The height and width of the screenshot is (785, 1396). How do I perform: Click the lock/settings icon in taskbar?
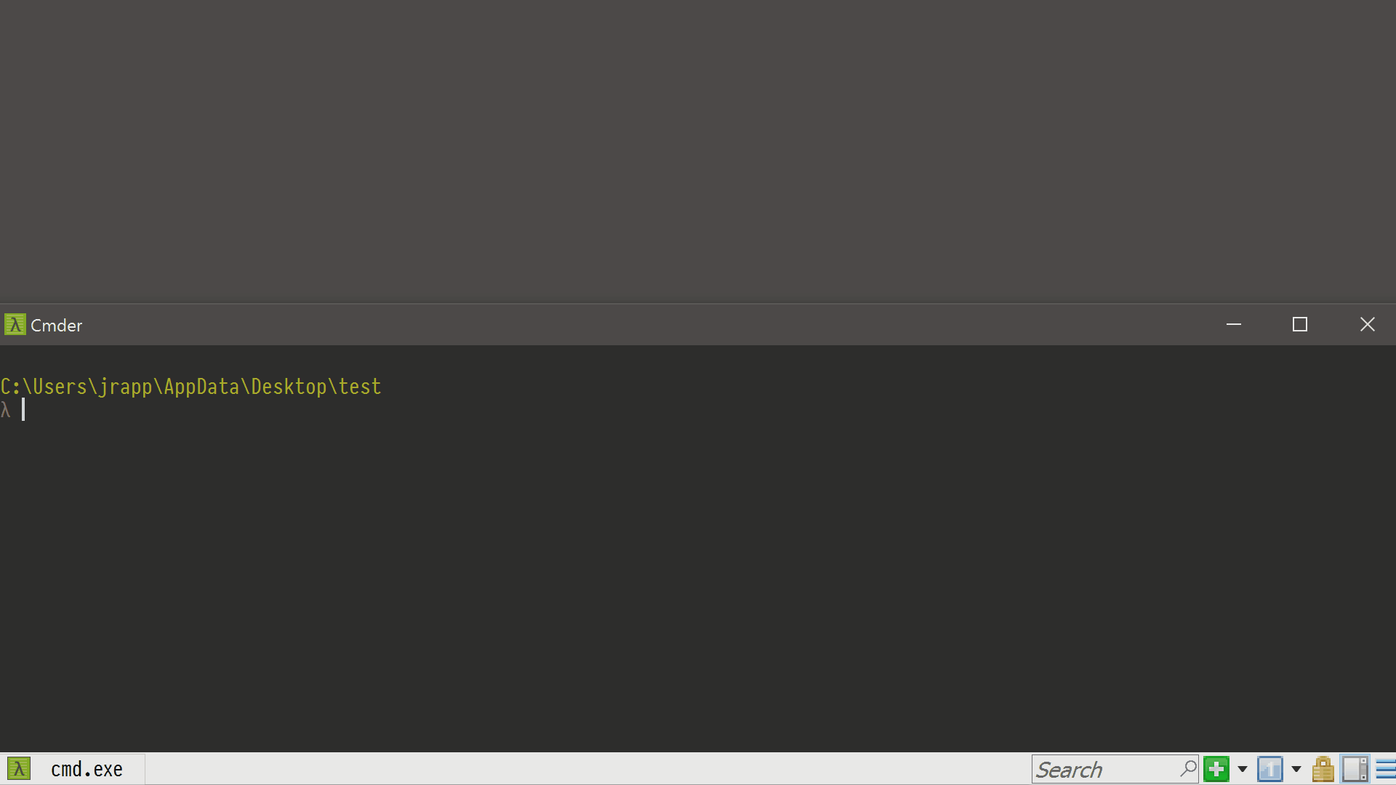(x=1323, y=769)
